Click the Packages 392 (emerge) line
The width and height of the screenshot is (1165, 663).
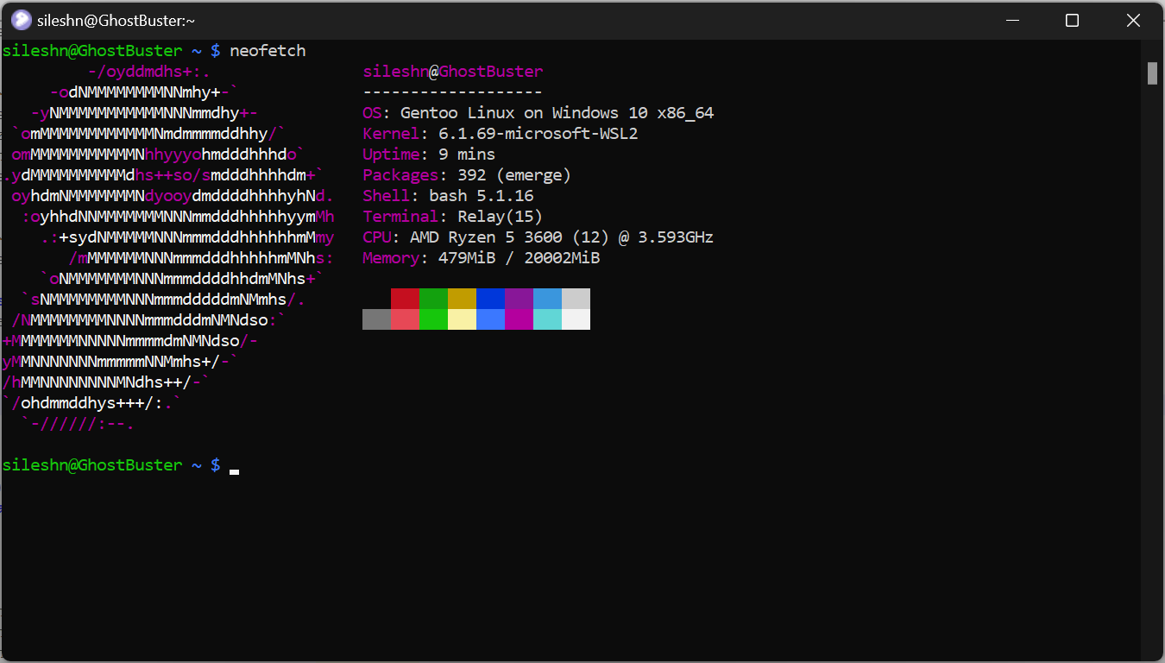pos(467,175)
